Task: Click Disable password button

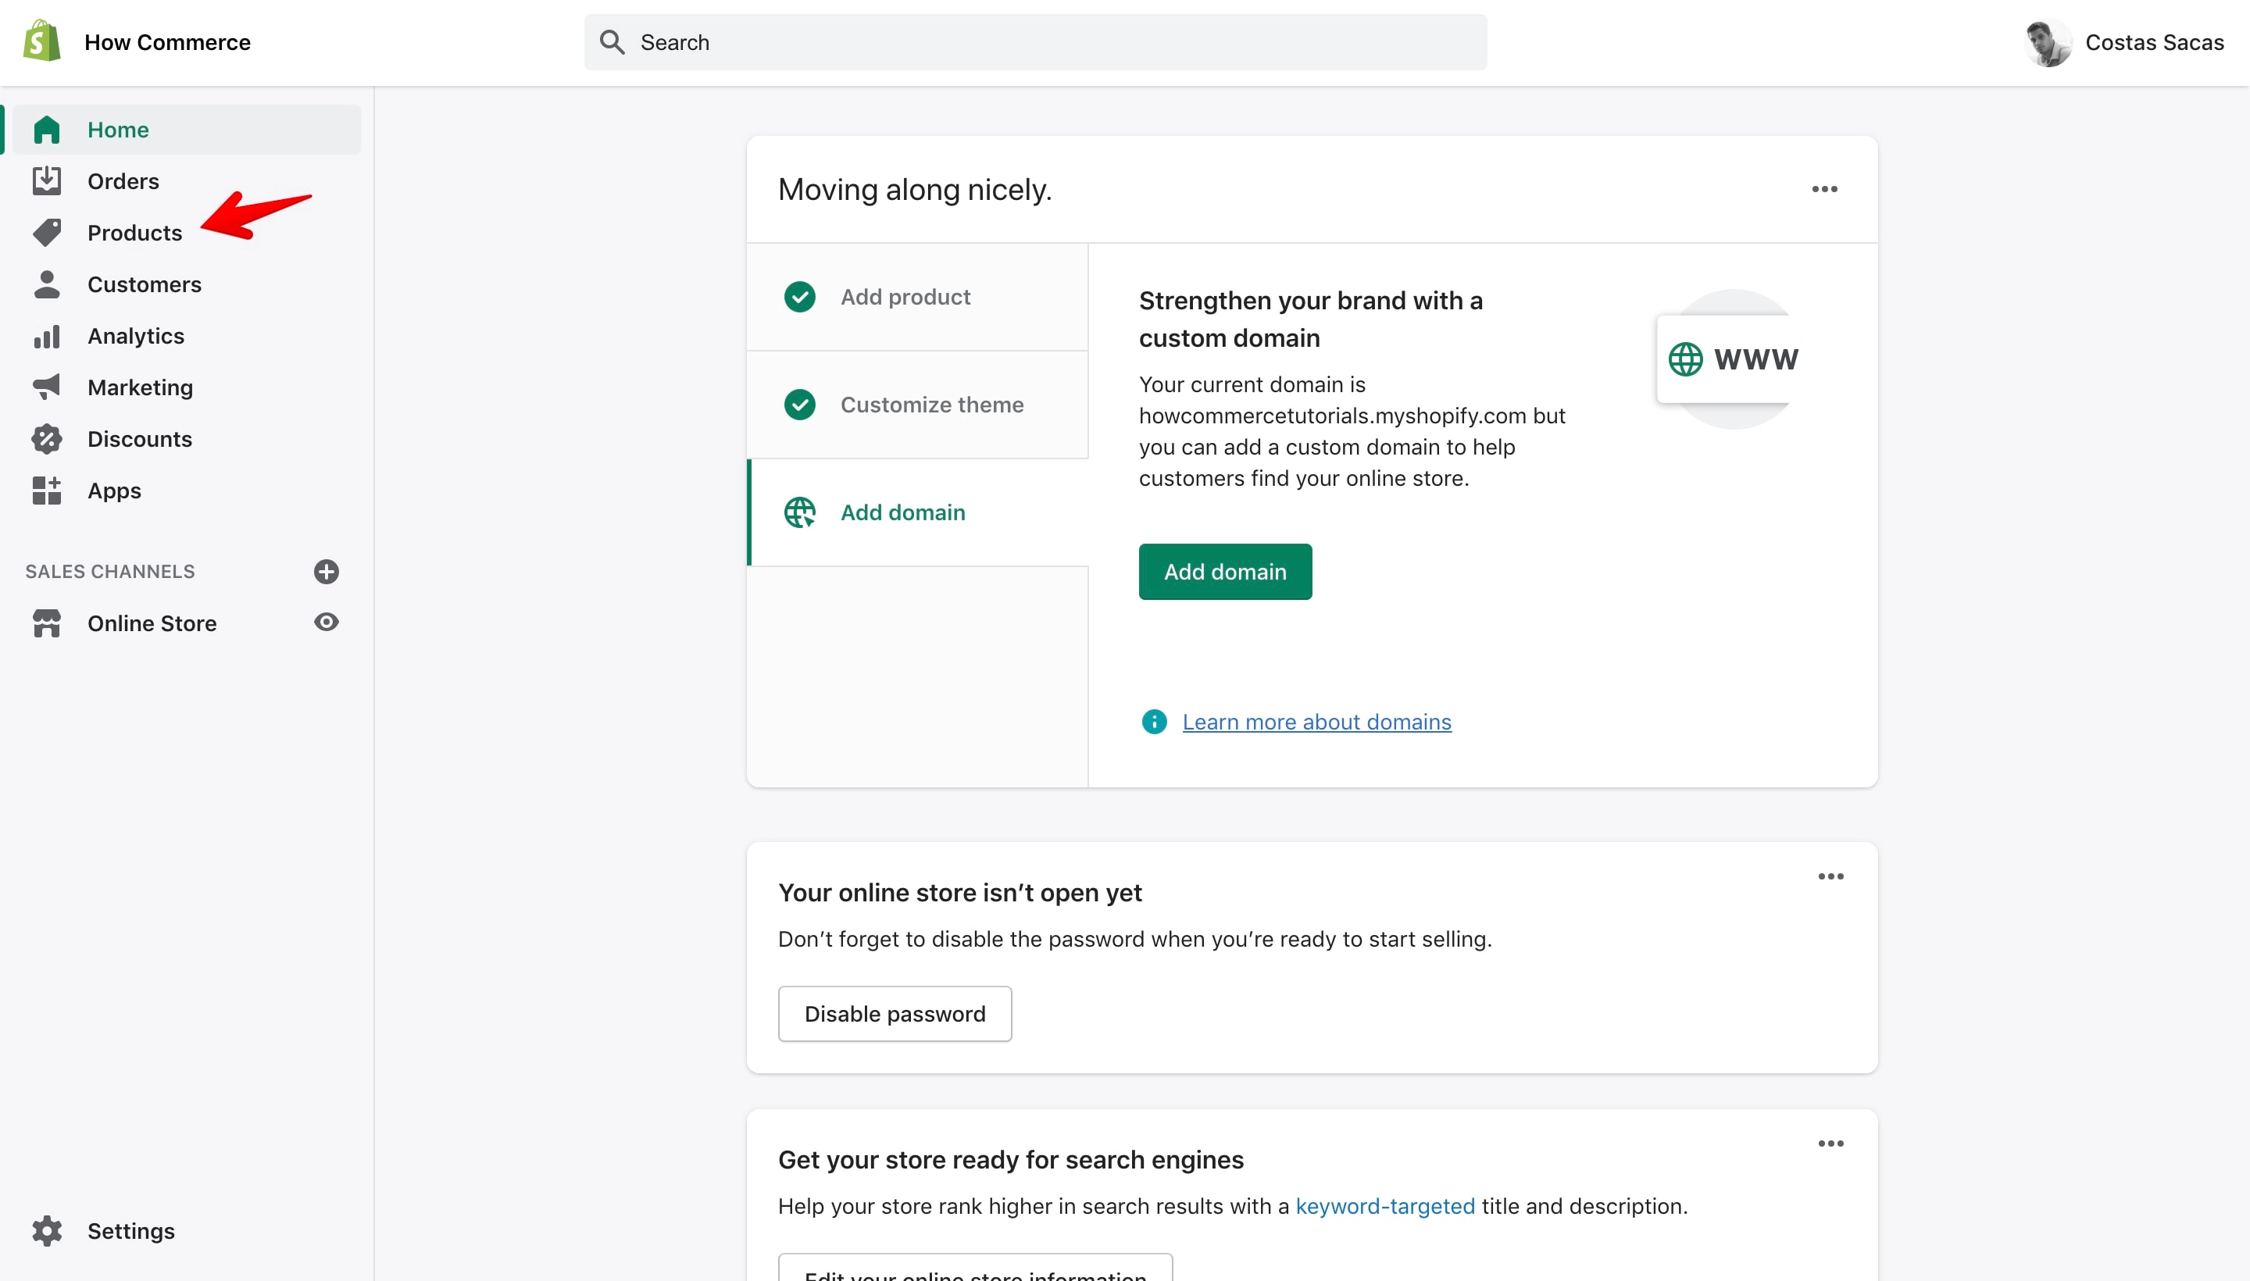Action: (894, 1014)
